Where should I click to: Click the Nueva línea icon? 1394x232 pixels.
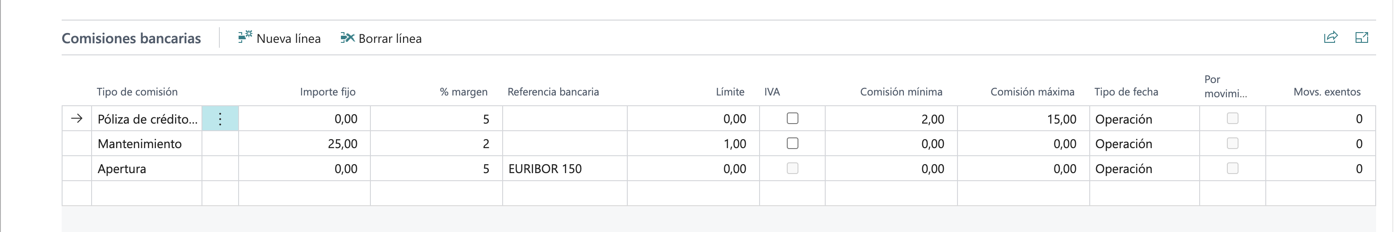pos(244,37)
